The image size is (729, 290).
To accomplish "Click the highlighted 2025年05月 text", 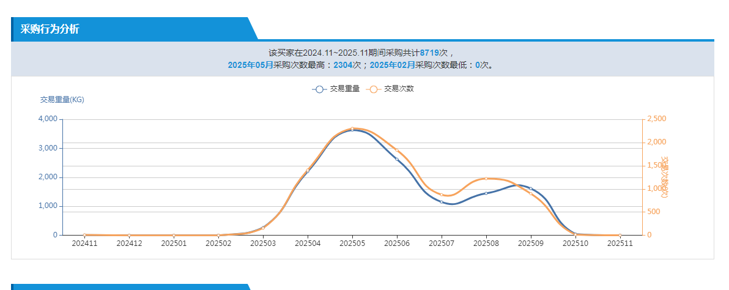I will (250, 65).
